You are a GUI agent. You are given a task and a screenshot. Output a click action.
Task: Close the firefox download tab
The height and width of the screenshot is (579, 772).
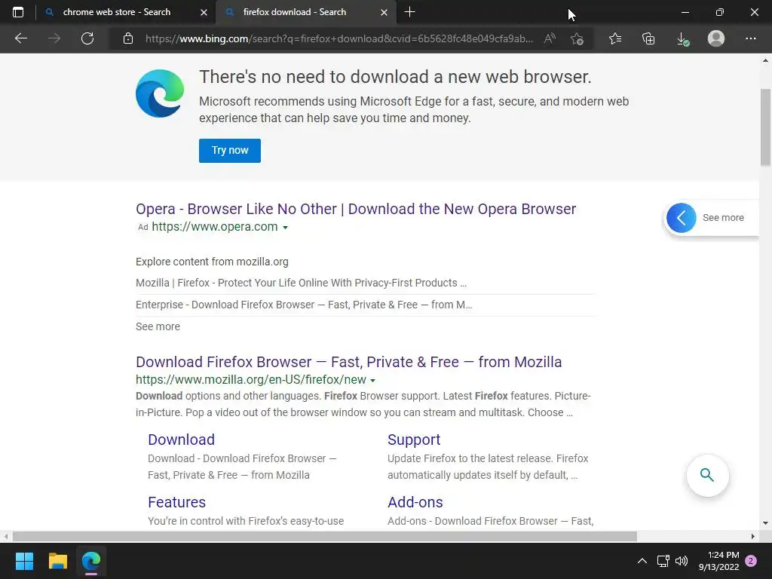384,12
